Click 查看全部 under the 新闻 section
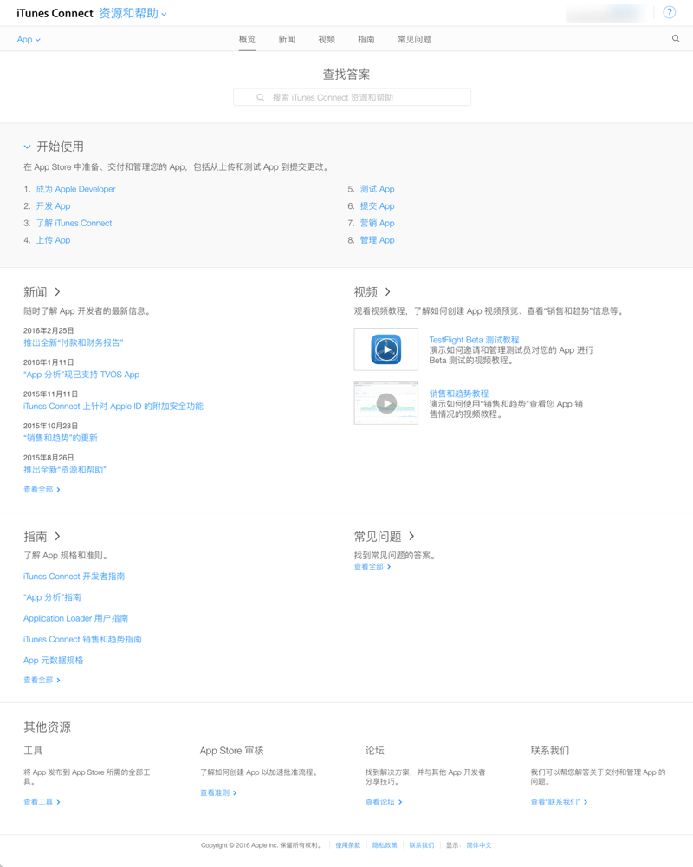 tap(42, 489)
